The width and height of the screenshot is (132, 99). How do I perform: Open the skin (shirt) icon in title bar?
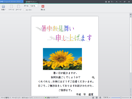click(109, 2)
